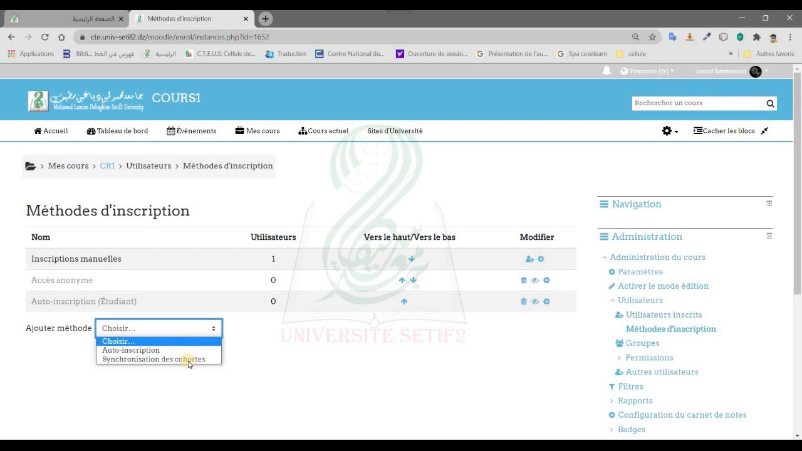Open Sites d'Université menu
Image resolution: width=802 pixels, height=451 pixels.
click(x=395, y=131)
